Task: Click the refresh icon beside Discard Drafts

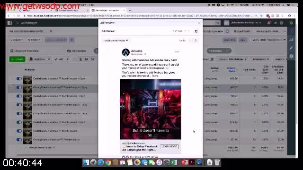Action: point(227,31)
